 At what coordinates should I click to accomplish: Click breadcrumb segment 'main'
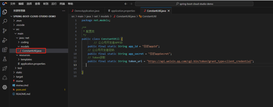click(81, 16)
